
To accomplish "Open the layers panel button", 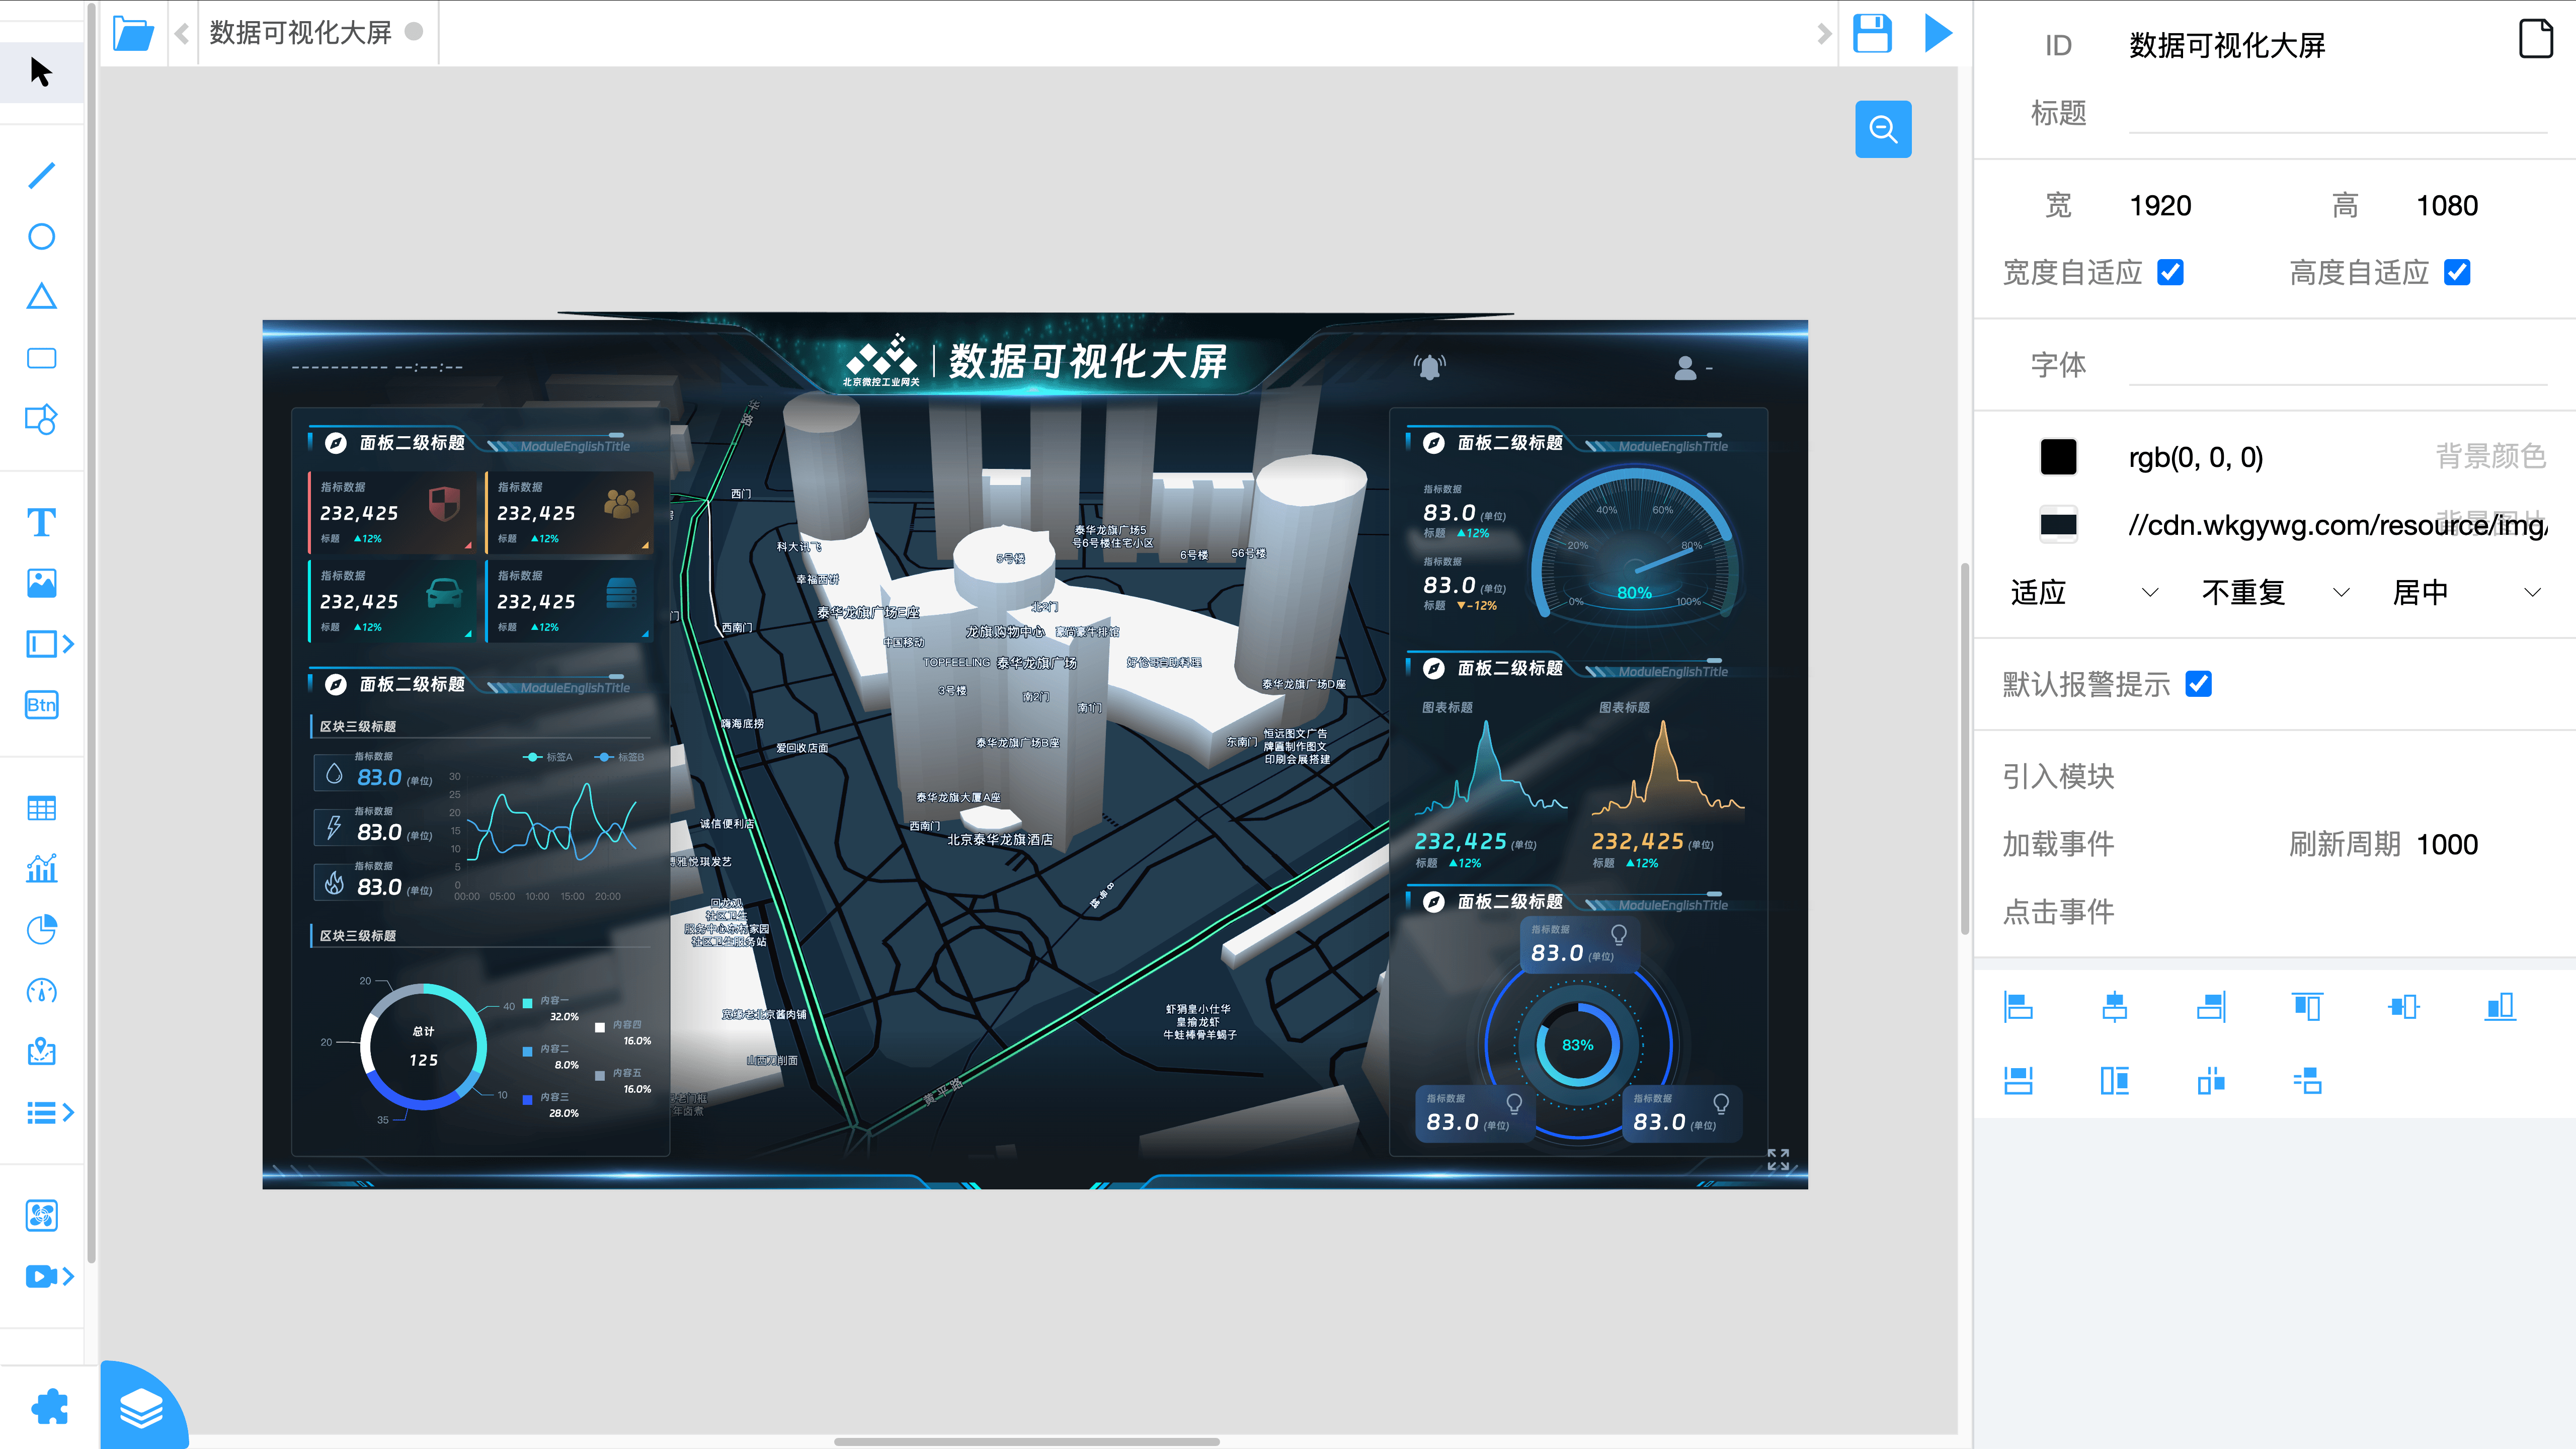I will (x=141, y=1408).
